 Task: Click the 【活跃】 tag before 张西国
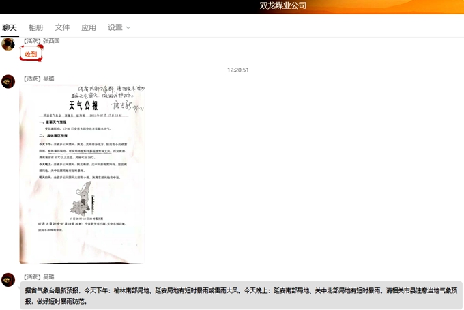(x=32, y=41)
